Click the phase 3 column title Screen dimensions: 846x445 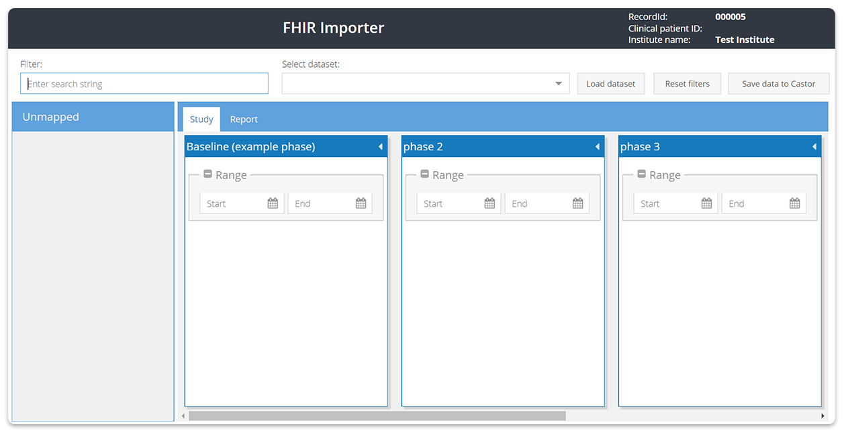(640, 146)
